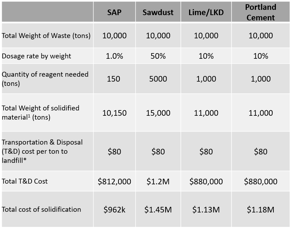Click the 15,000 solidified weight cell

click(x=158, y=113)
